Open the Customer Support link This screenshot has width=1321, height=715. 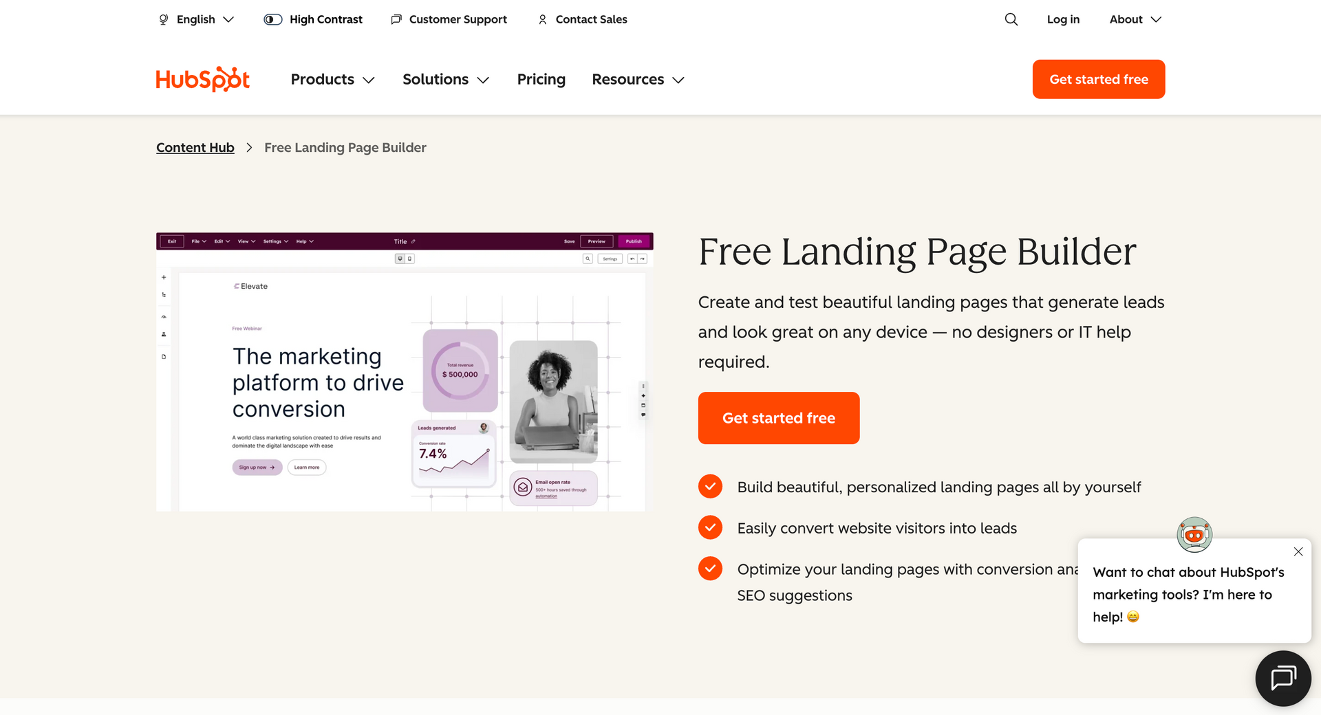pyautogui.click(x=458, y=19)
